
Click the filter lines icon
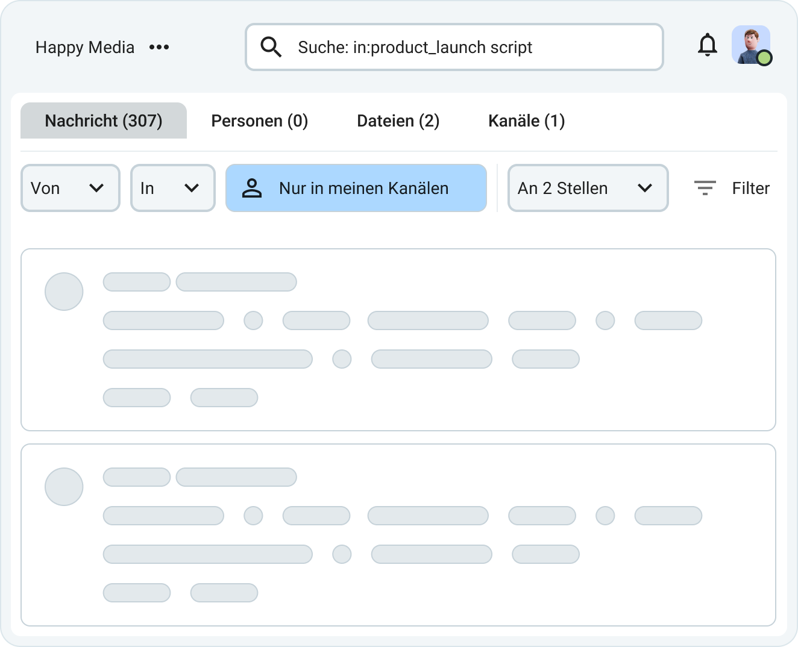pos(705,188)
